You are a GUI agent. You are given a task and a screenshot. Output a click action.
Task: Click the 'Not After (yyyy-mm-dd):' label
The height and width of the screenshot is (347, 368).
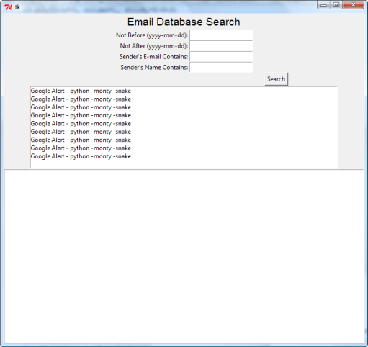[x=154, y=46]
